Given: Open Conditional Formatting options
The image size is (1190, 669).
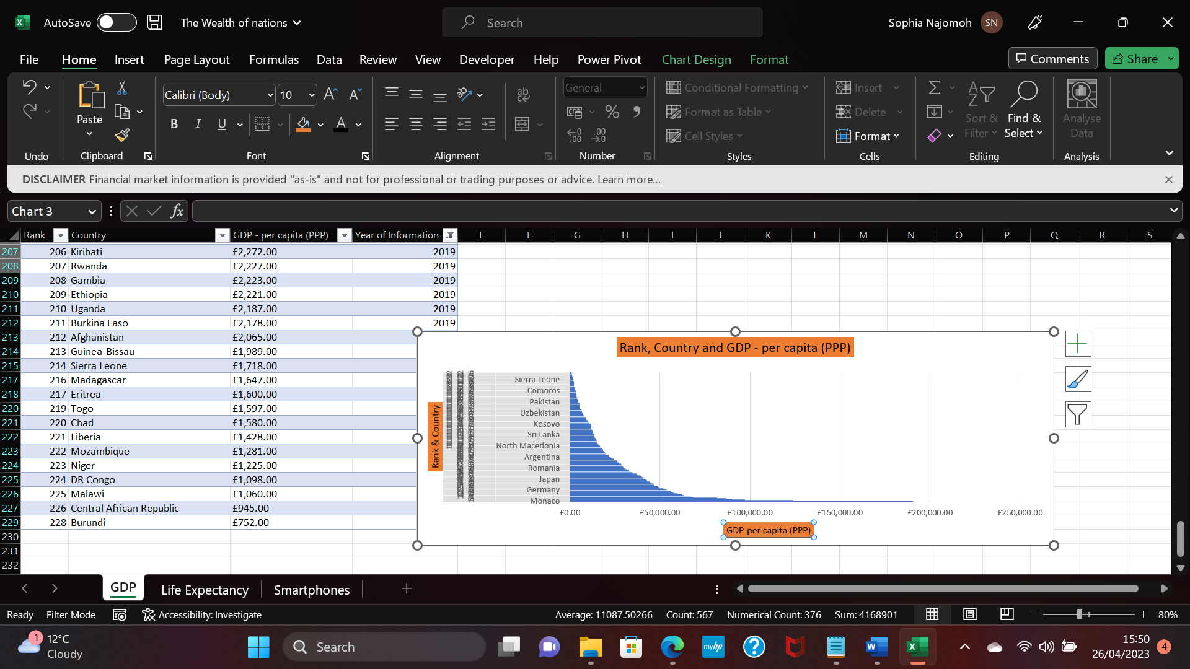Looking at the screenshot, I should [x=738, y=88].
